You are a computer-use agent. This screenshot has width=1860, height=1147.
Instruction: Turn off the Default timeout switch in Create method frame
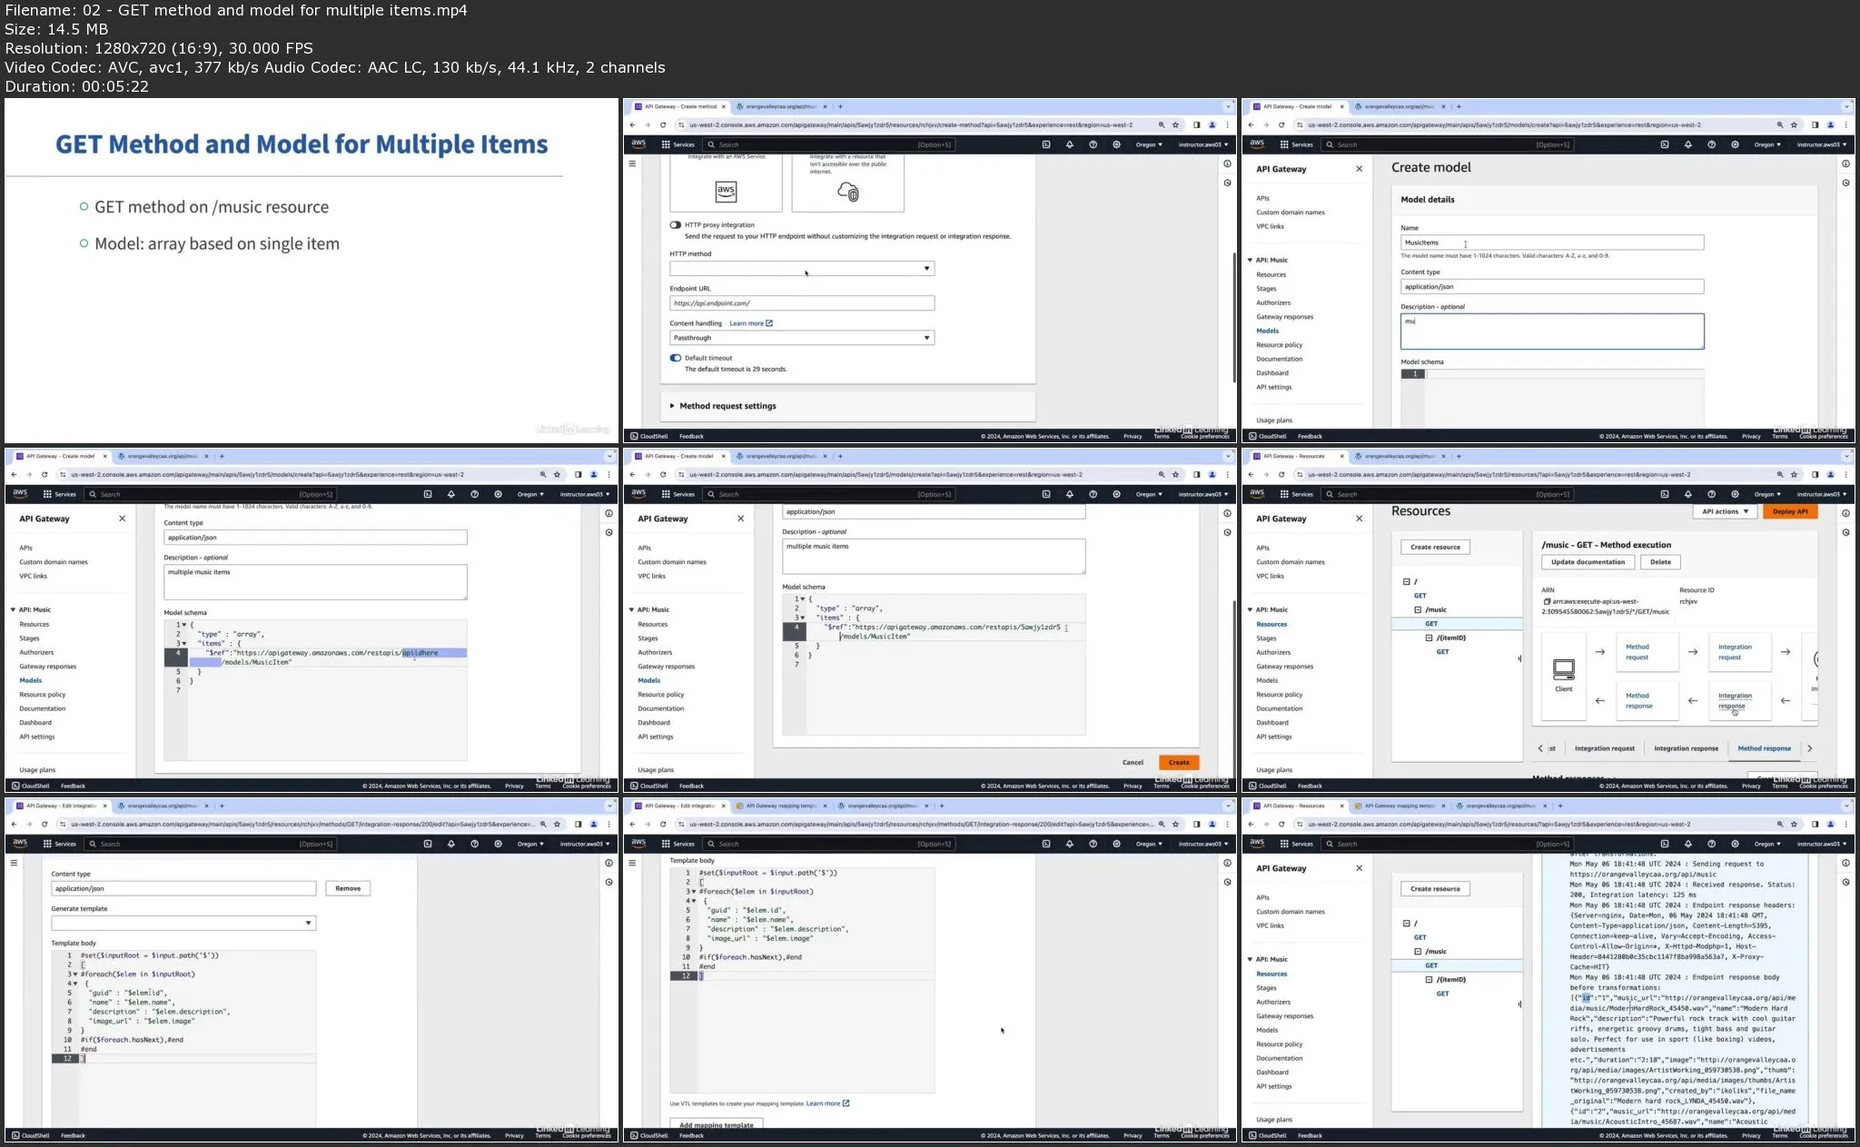[x=676, y=358]
